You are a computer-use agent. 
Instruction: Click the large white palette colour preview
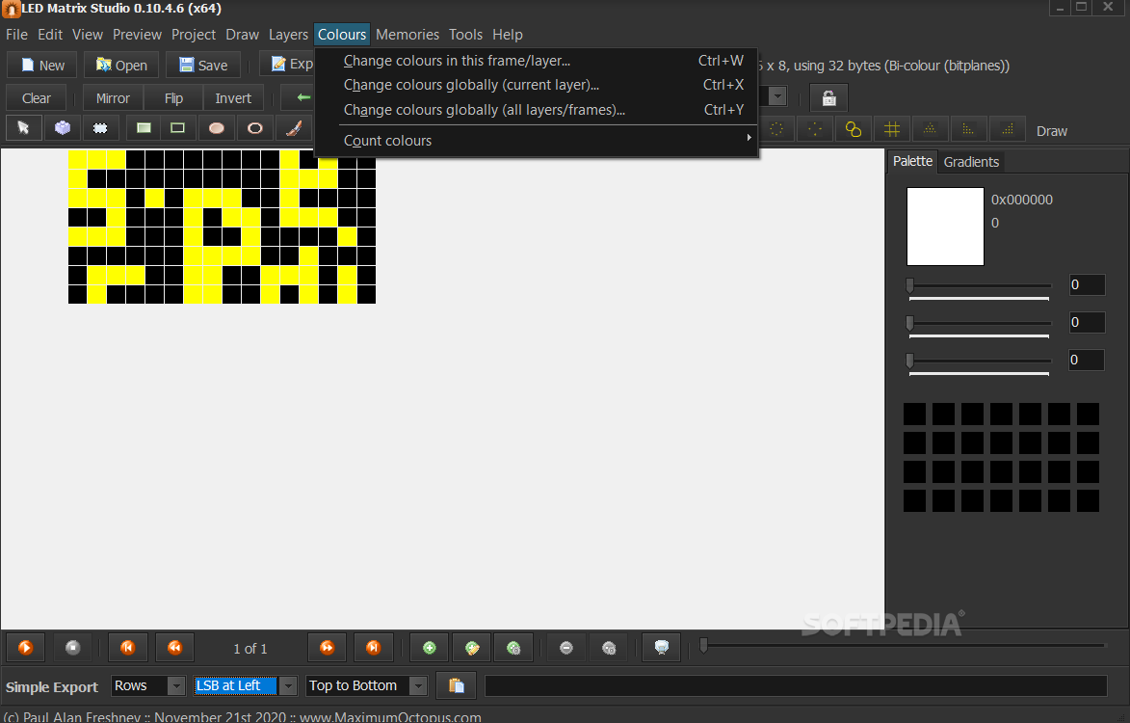(x=945, y=227)
